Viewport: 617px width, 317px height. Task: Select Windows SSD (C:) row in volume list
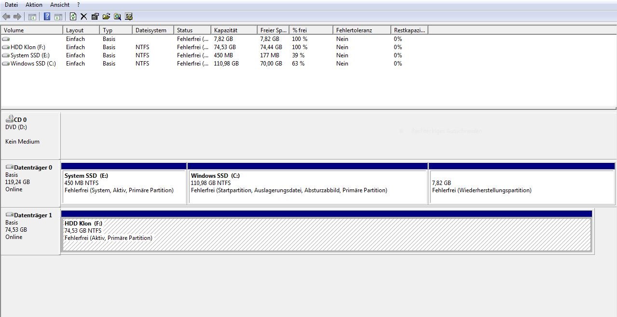(x=33, y=64)
